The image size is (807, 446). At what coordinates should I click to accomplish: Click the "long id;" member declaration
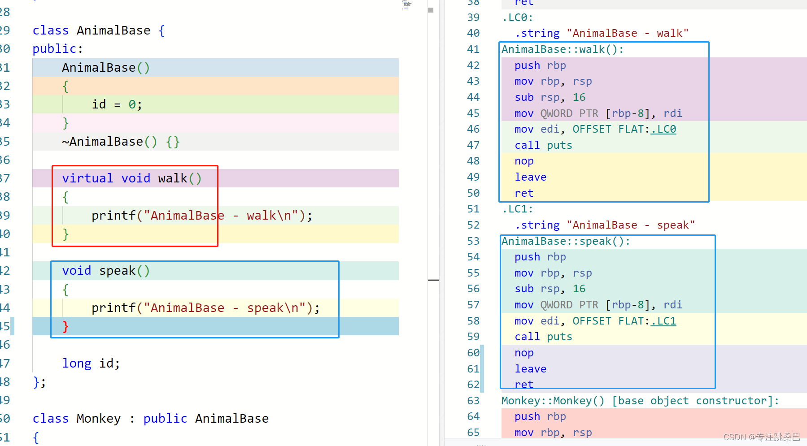click(91, 363)
